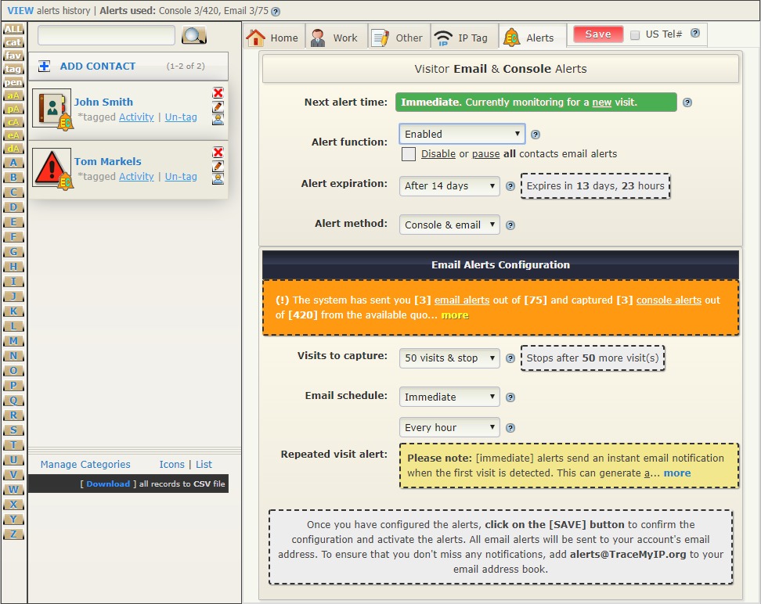Switch to the Work tab
The image size is (761, 604).
[334, 38]
